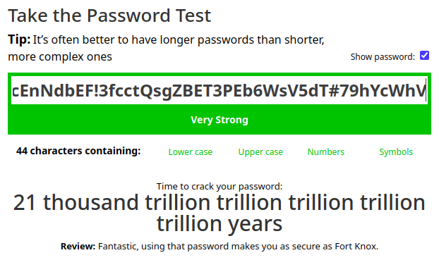
Task: Place cursor at end of password text
Action: click(426, 91)
